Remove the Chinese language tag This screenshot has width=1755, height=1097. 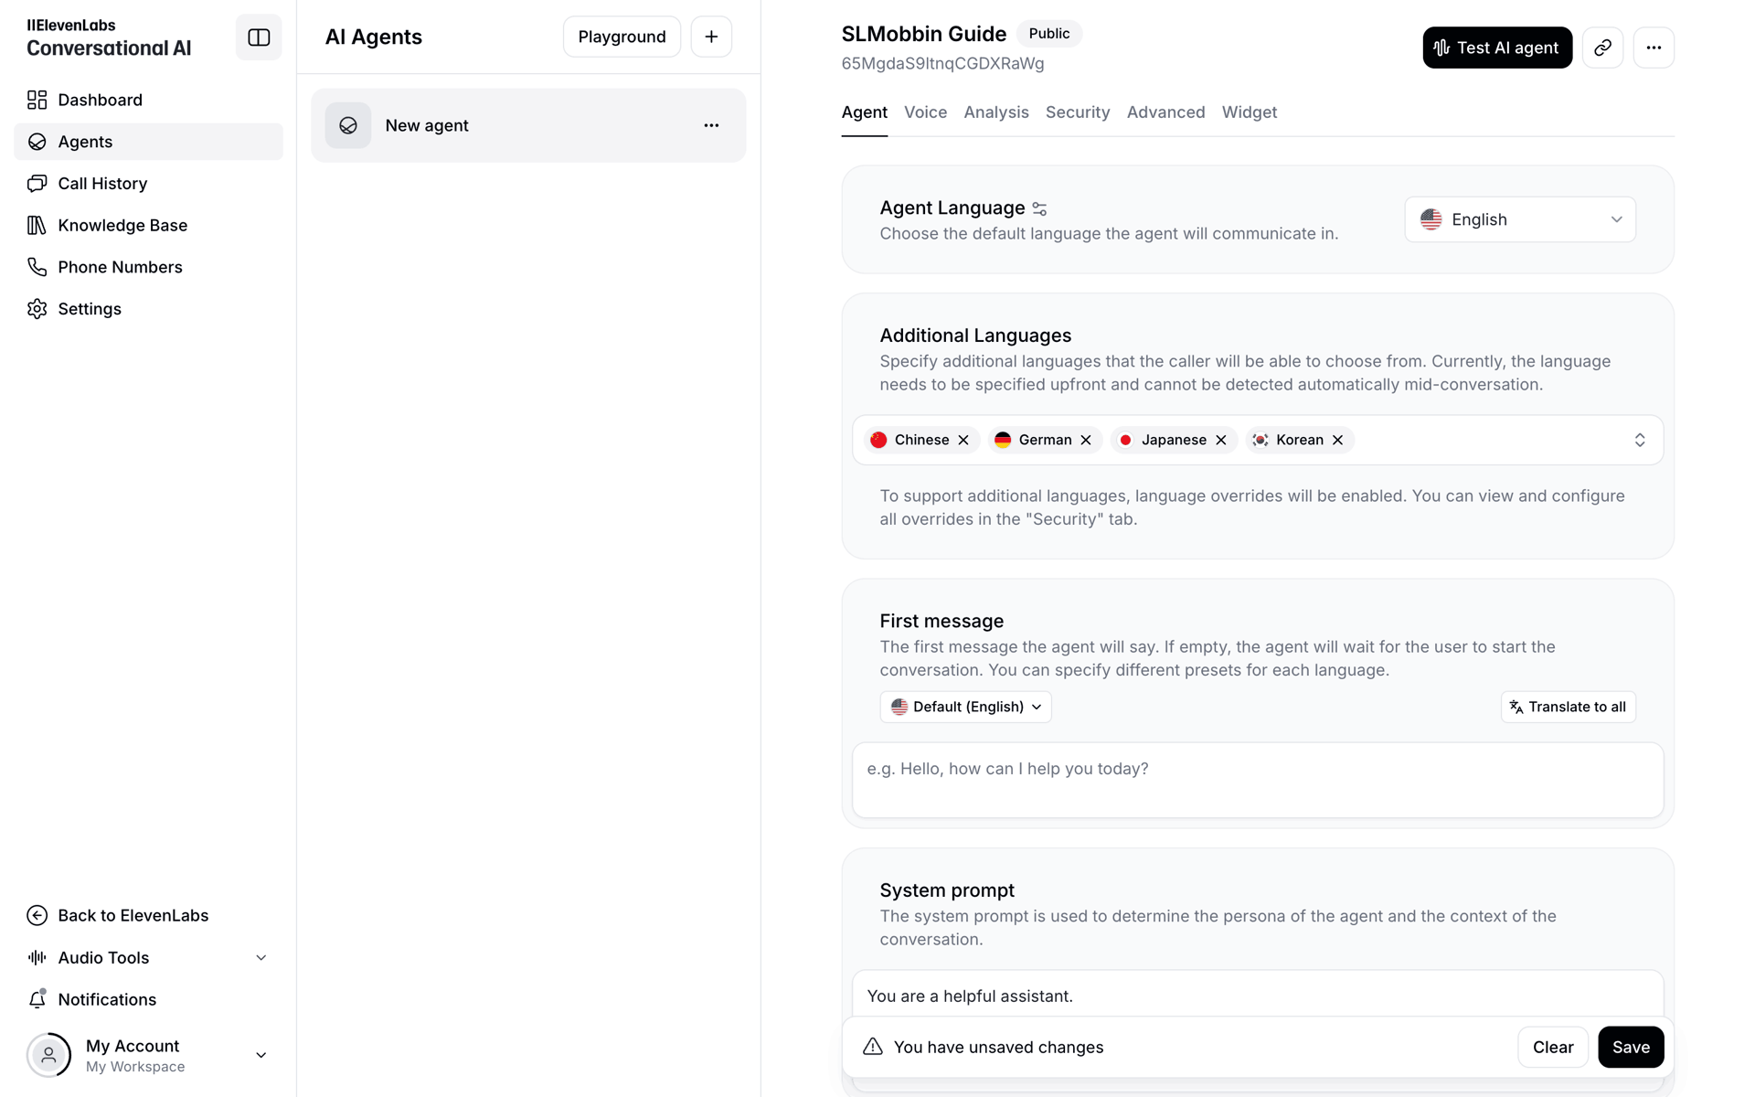point(963,440)
